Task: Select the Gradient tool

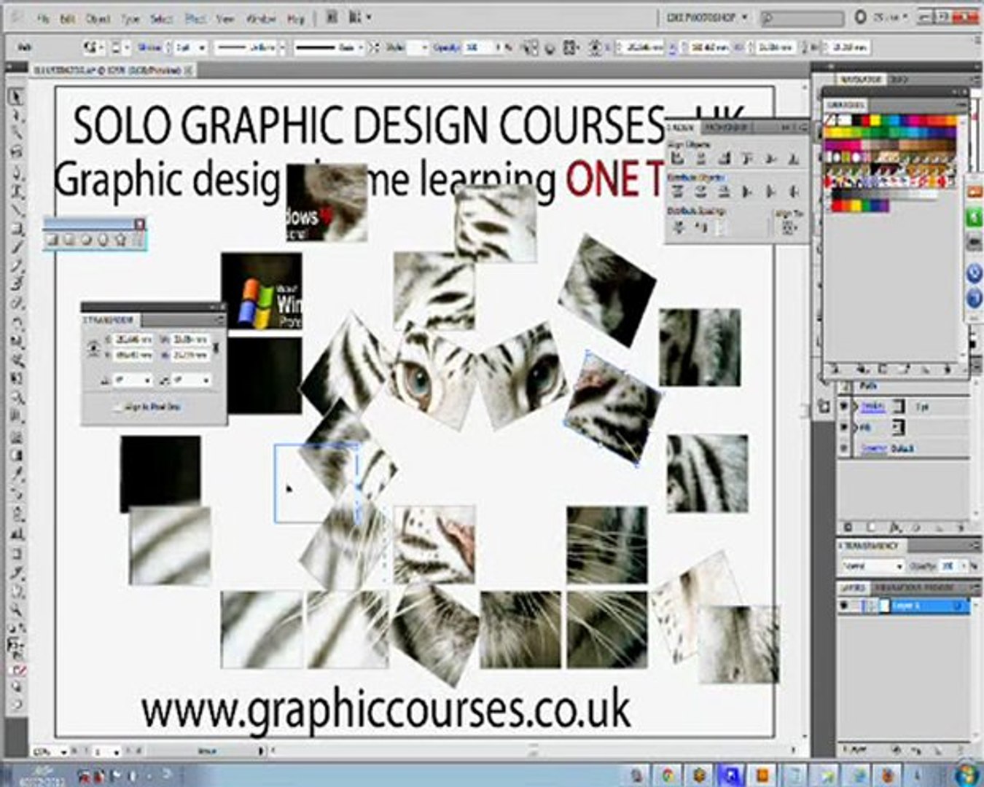Action: coord(16,455)
